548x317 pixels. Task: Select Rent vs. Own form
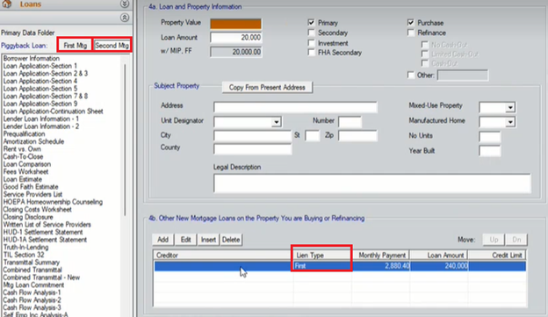(22, 149)
